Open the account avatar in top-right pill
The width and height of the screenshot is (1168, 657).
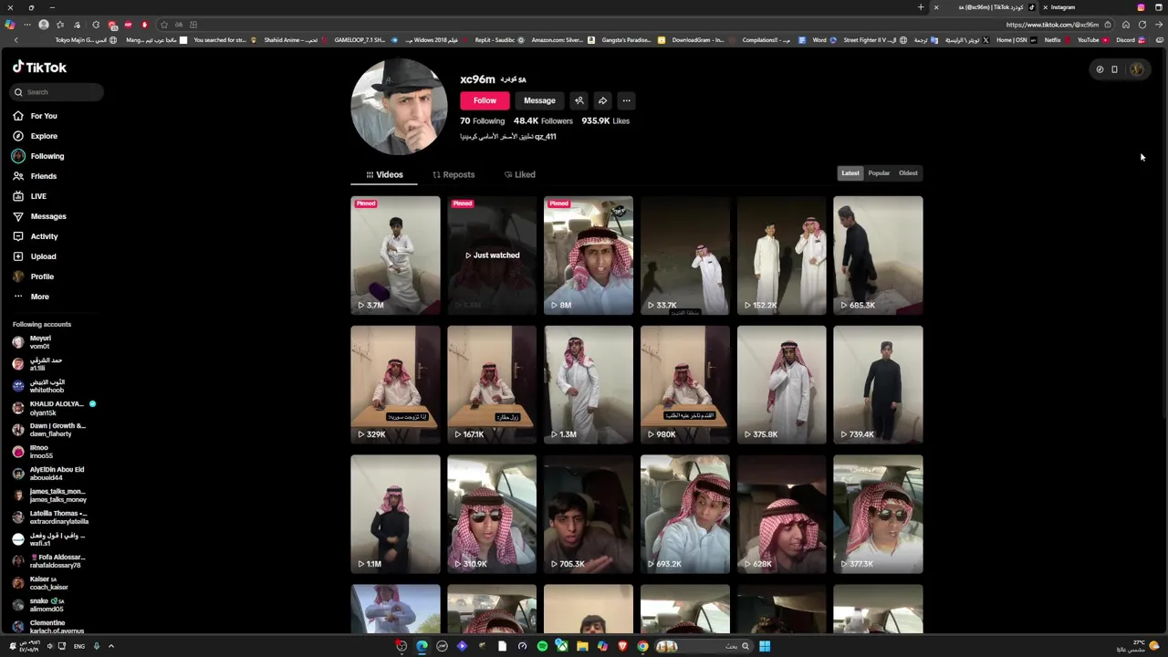coord(1136,69)
